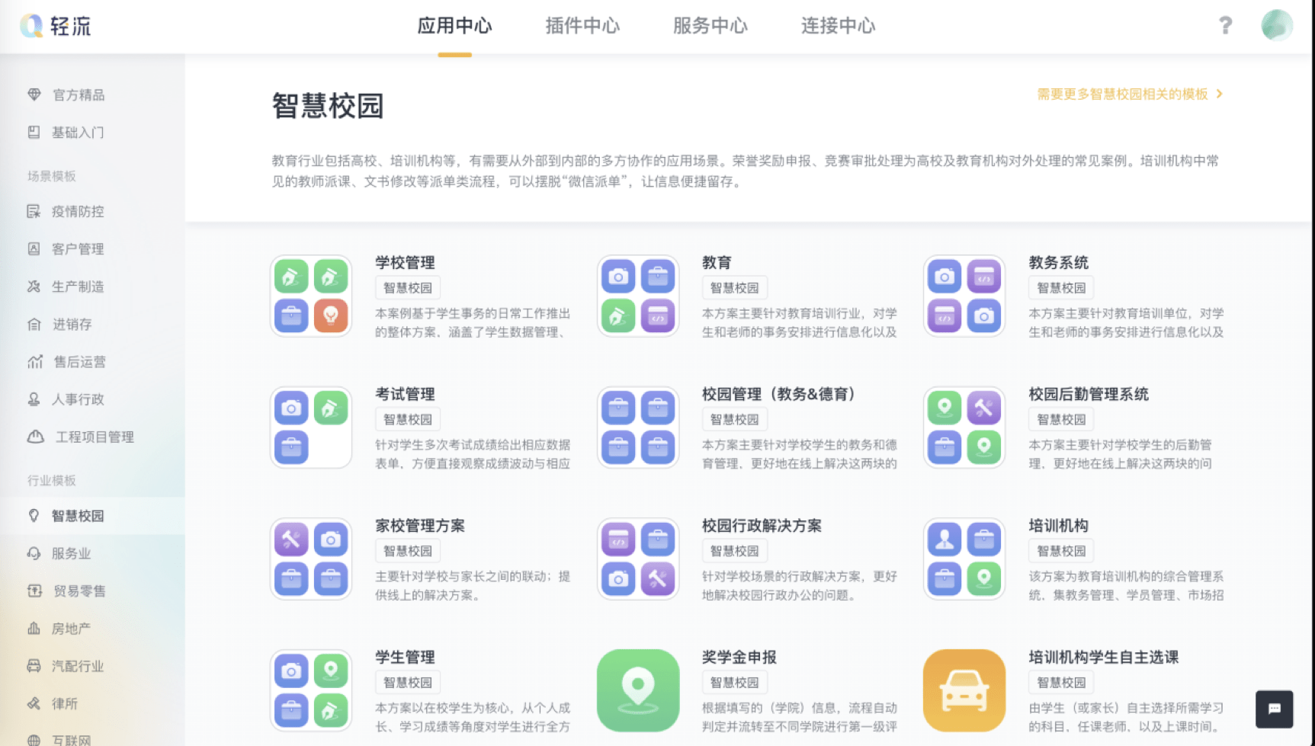Click the icon next to 客户管理
The width and height of the screenshot is (1315, 746).
pos(34,248)
